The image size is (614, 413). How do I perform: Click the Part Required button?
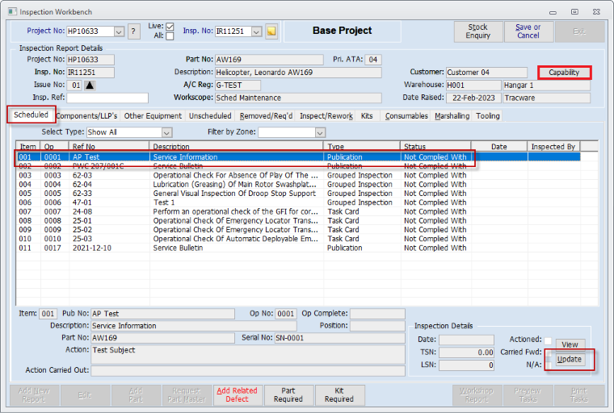pos(288,395)
